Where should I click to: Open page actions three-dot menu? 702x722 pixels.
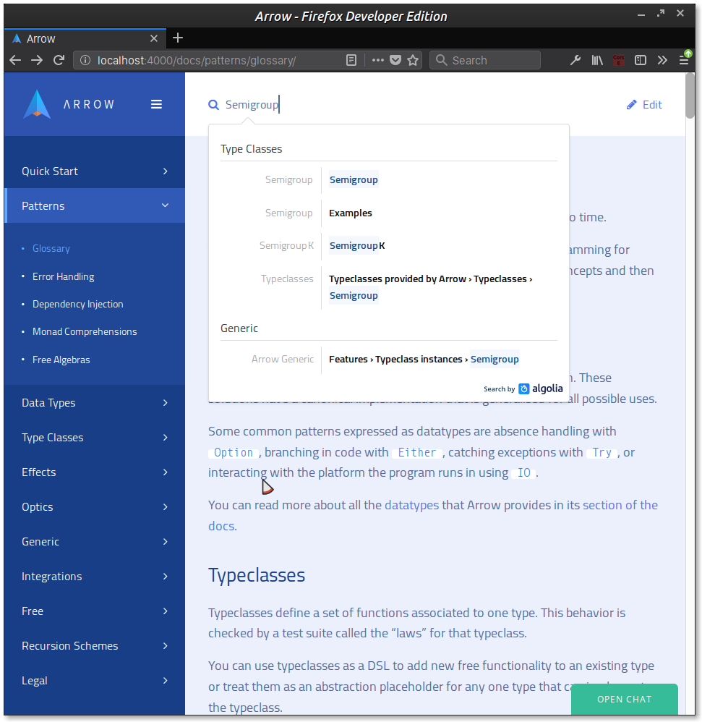[x=377, y=60]
